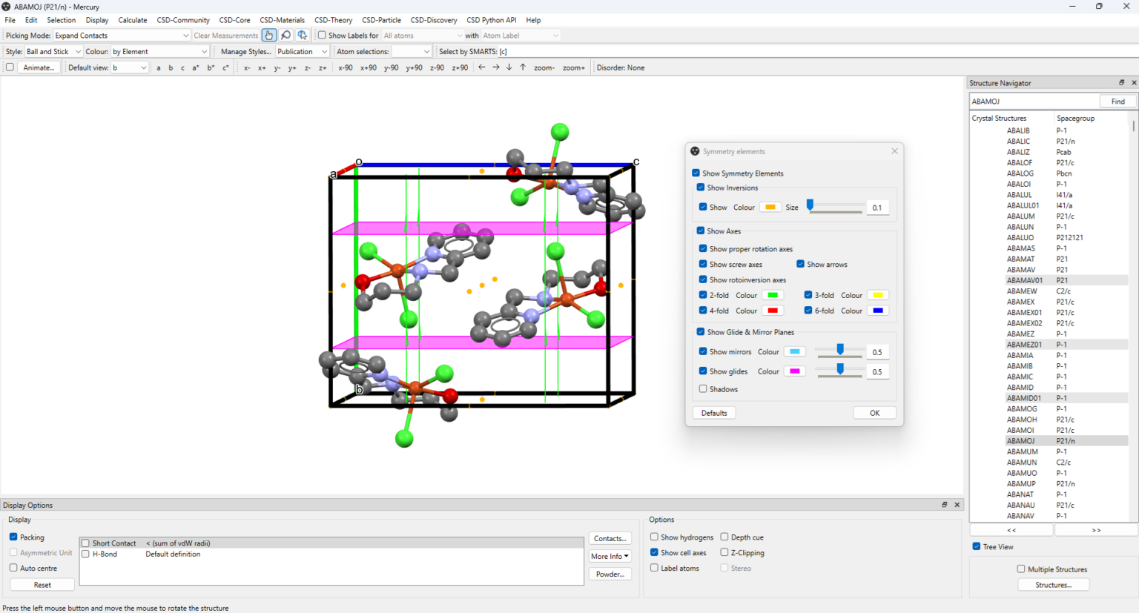Click the z-90 rotation button
1139x613 pixels.
point(437,67)
